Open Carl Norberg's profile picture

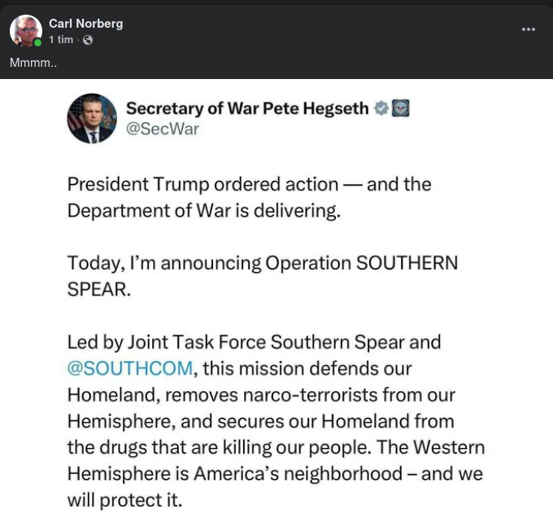click(x=25, y=31)
